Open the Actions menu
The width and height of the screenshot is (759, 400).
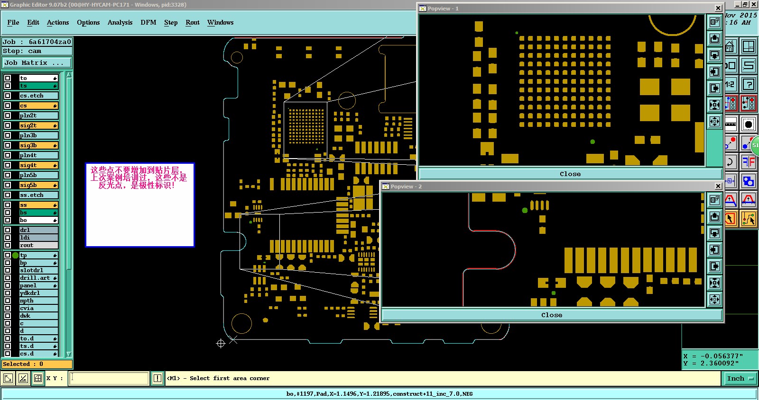click(58, 22)
